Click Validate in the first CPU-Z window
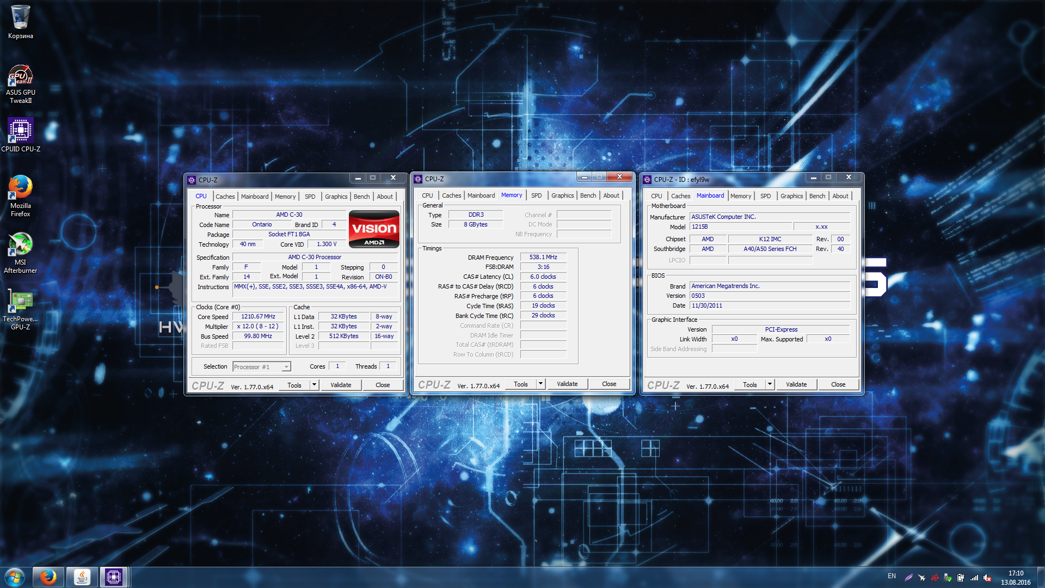The width and height of the screenshot is (1045, 588). click(341, 385)
